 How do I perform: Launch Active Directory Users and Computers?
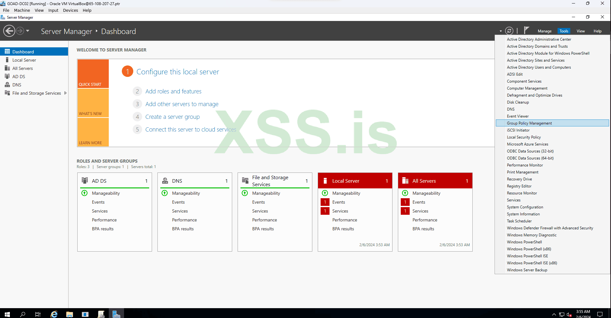tap(552, 67)
